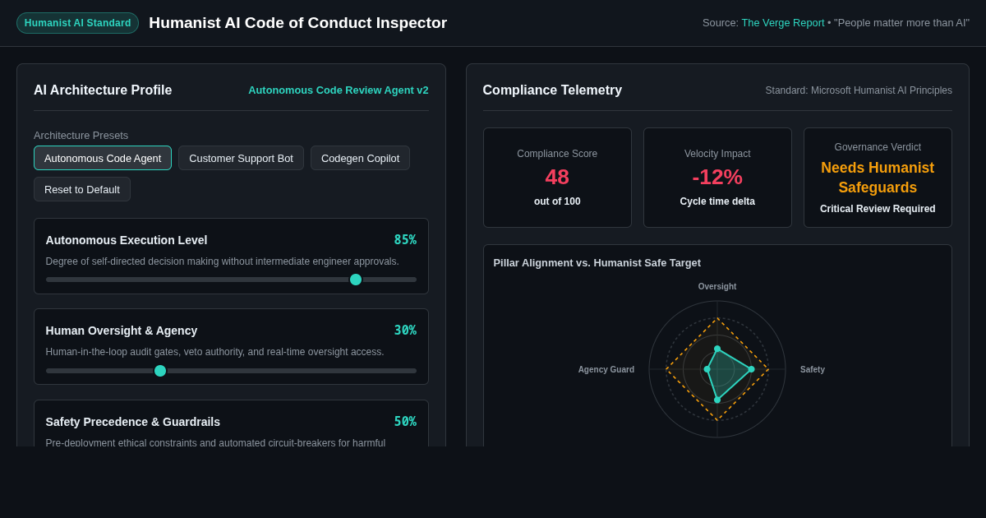Click the Safety data point on radar chart
This screenshot has width=986, height=518.
click(751, 369)
